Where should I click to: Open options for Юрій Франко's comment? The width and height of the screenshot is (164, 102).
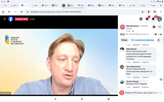159,54
